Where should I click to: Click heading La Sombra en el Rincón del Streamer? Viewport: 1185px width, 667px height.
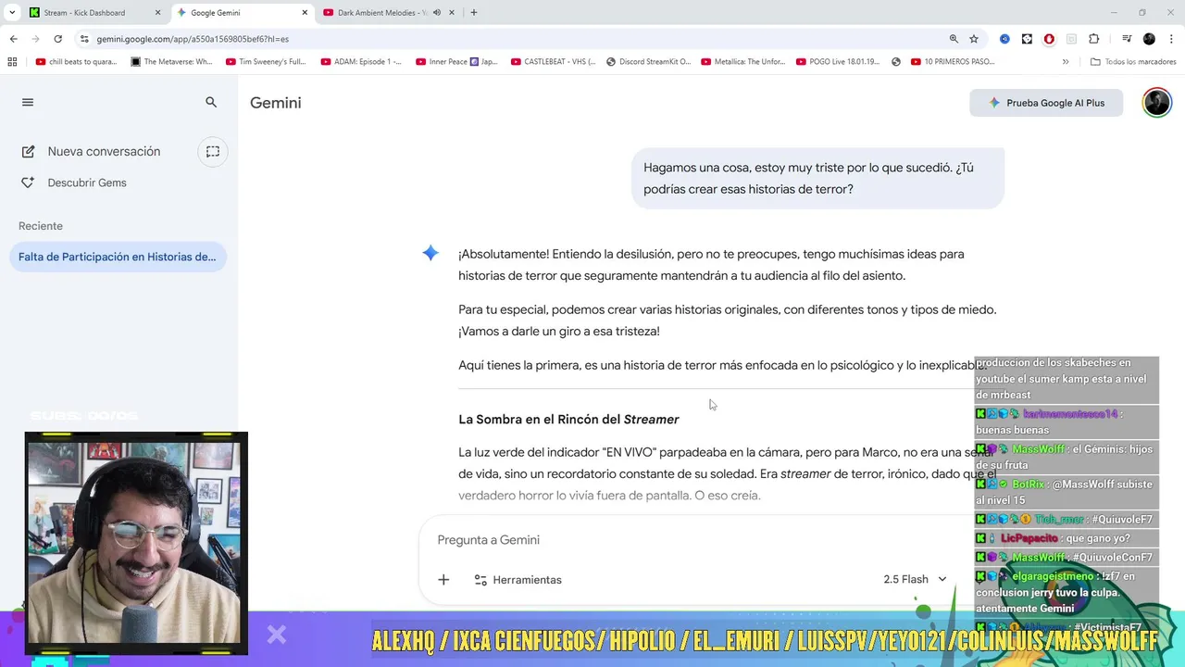click(568, 420)
